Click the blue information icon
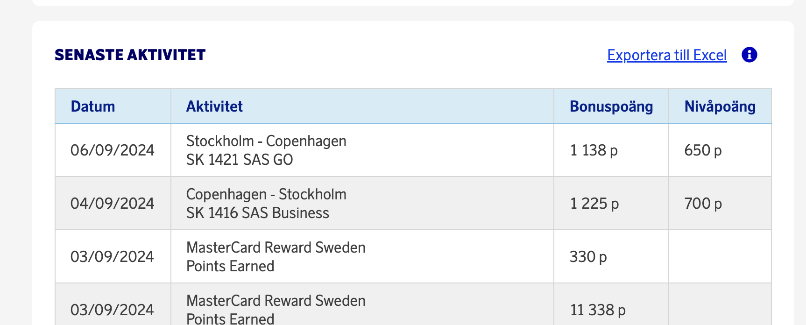Viewport: 806px width, 325px height. 749,55
